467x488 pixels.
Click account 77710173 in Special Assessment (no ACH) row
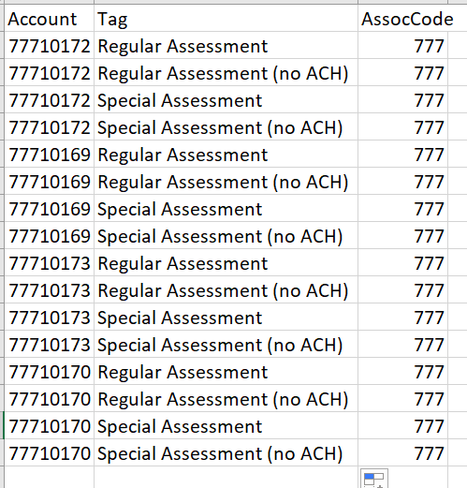(49, 344)
